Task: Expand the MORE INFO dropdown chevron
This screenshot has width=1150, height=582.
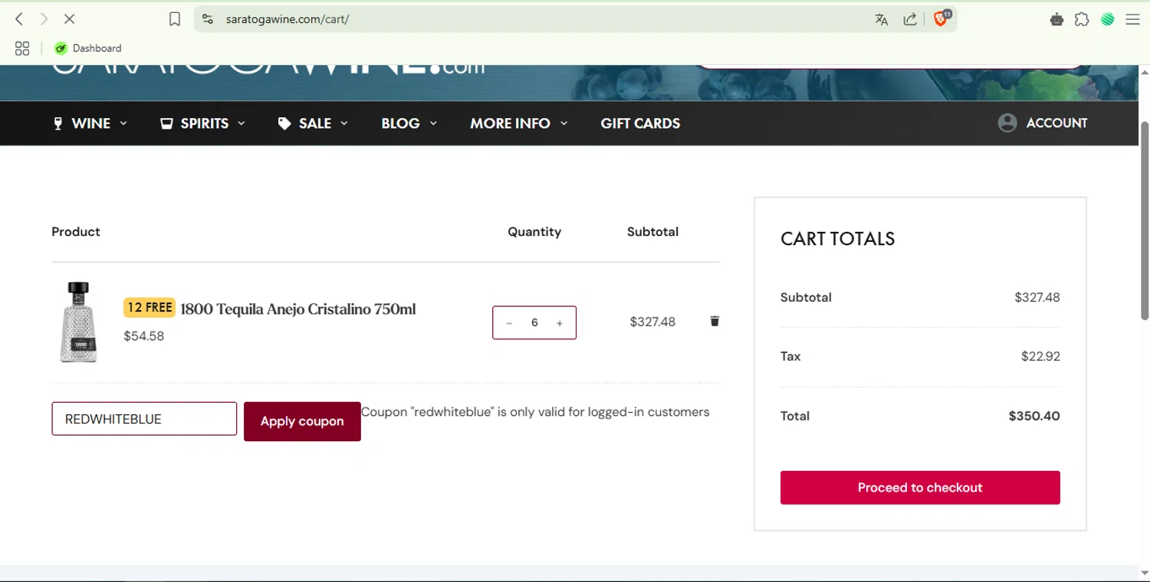Action: pyautogui.click(x=564, y=123)
